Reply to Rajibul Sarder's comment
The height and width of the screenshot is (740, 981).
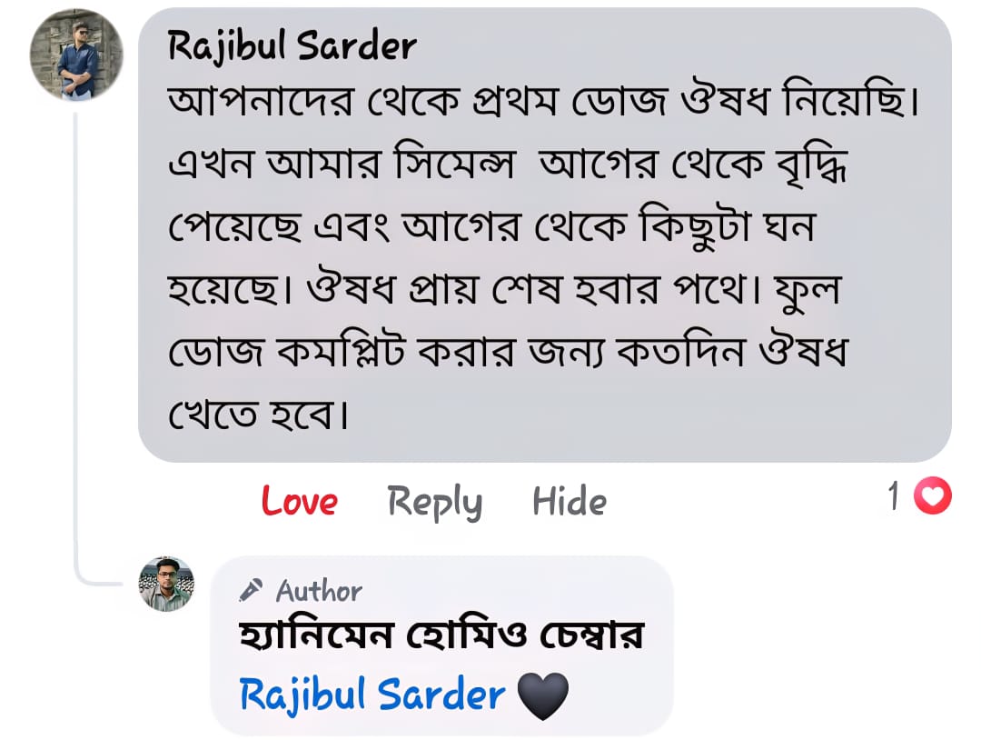coord(434,501)
